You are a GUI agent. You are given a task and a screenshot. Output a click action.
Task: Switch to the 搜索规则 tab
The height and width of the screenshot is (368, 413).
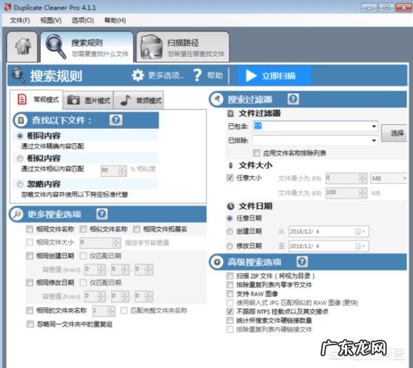tap(87, 47)
